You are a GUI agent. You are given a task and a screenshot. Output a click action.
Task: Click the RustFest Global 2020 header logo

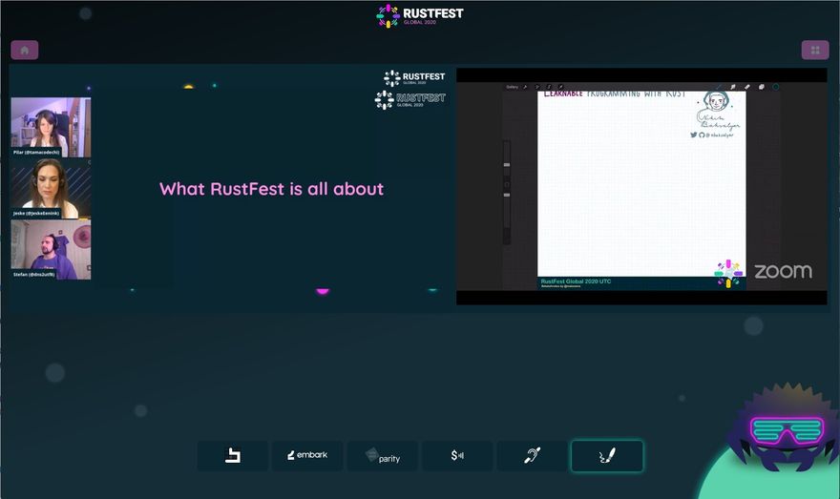click(420, 16)
